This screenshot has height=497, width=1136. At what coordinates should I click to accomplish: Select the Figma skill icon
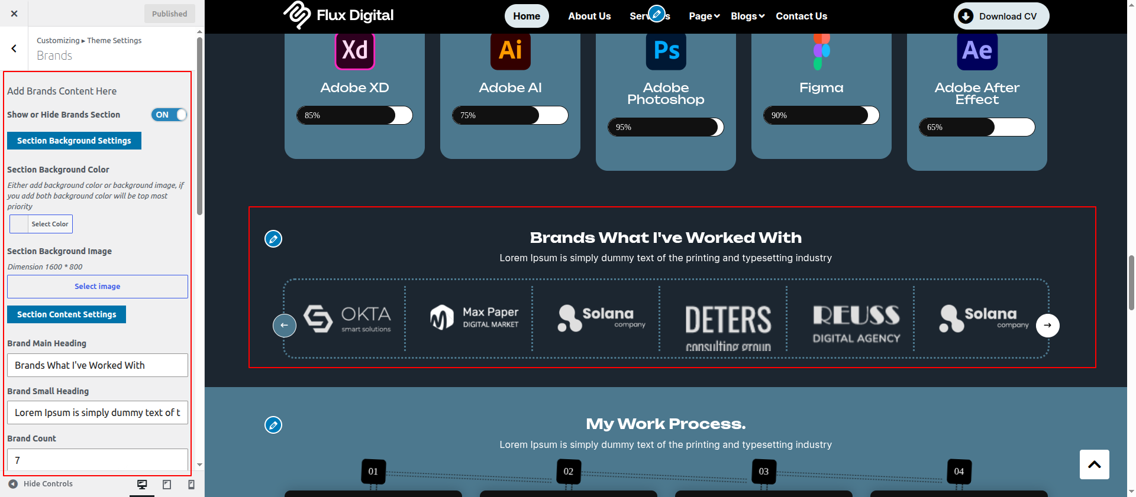(822, 51)
